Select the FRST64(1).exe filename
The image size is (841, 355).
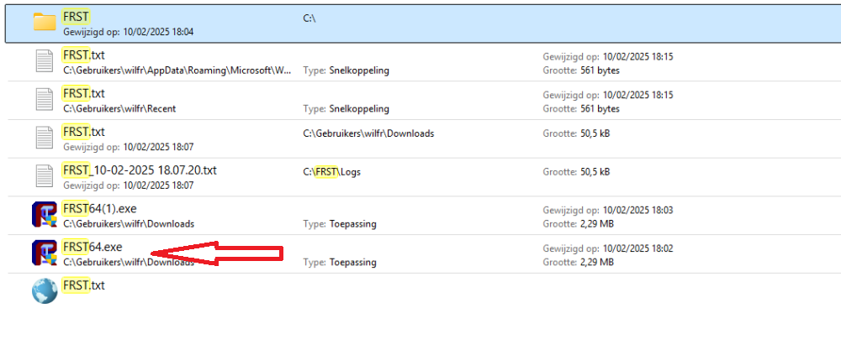click(98, 209)
